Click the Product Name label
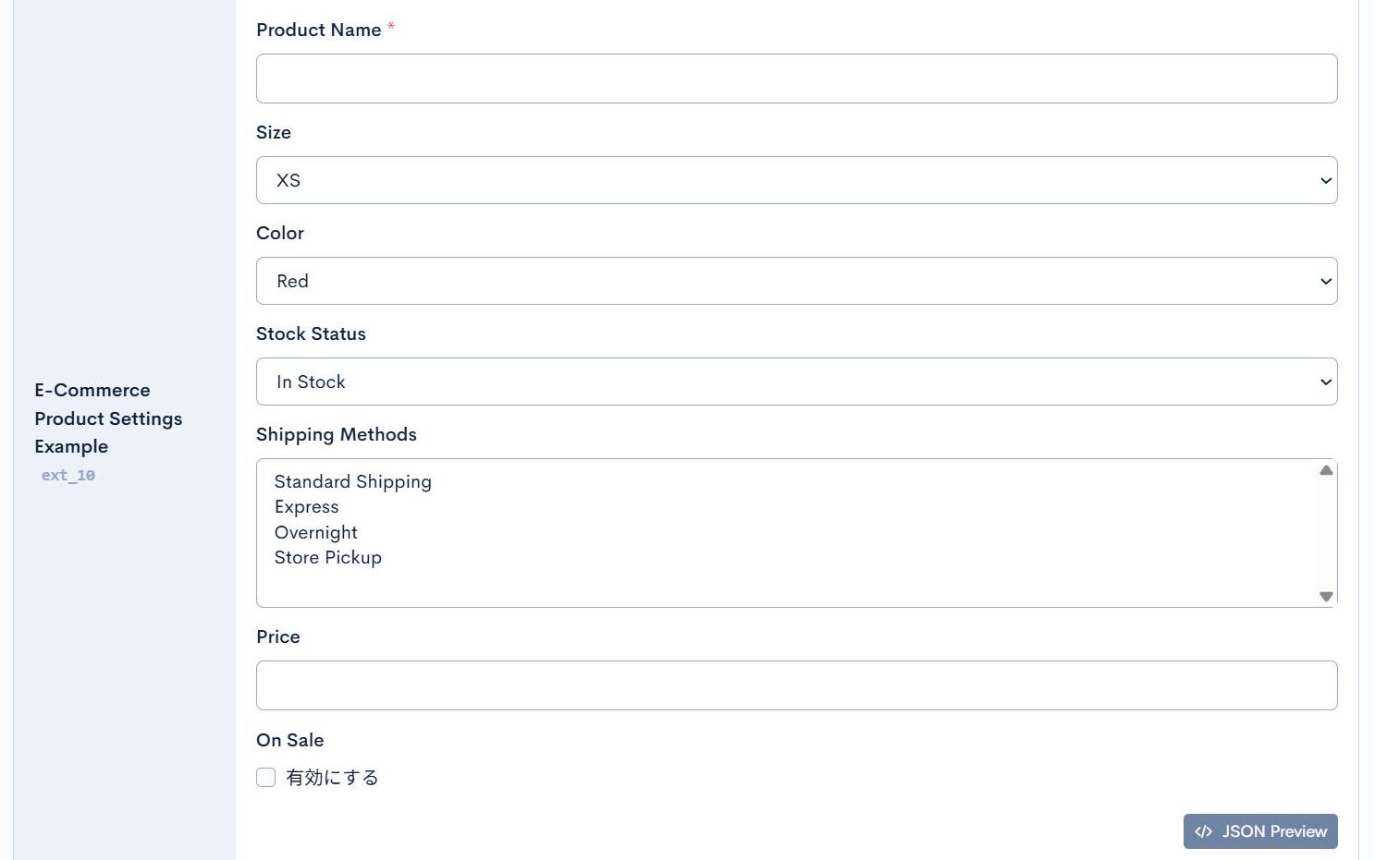Screen dimensions: 1375x860 (319, 30)
